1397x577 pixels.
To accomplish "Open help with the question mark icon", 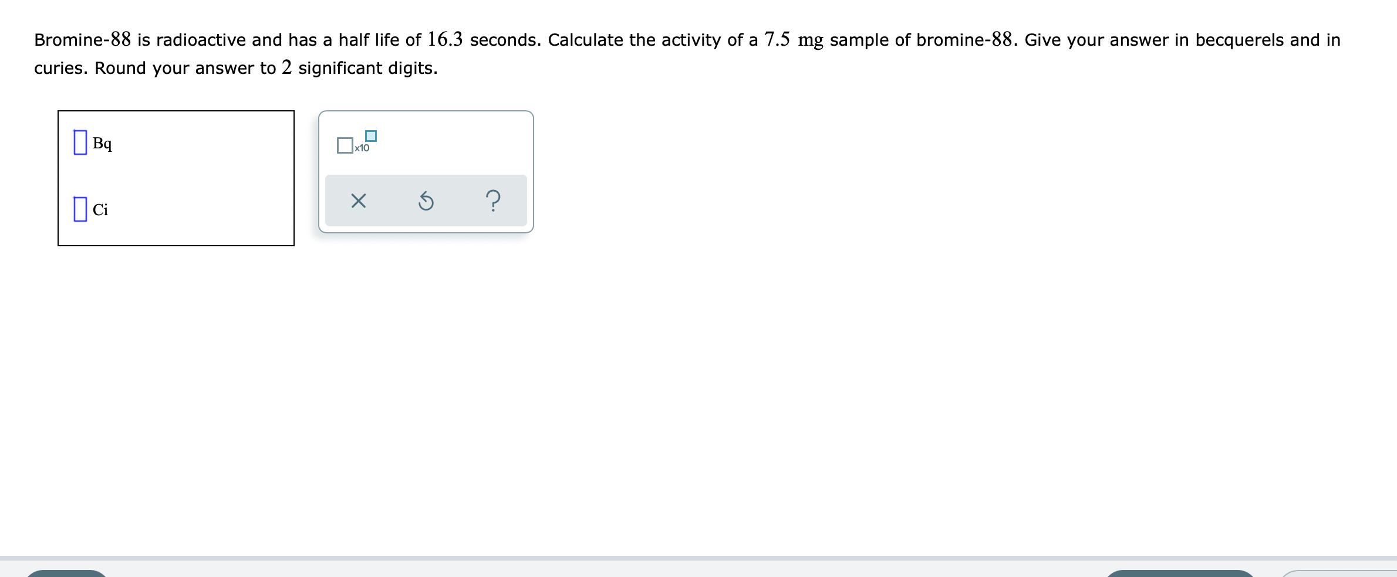I will point(494,201).
